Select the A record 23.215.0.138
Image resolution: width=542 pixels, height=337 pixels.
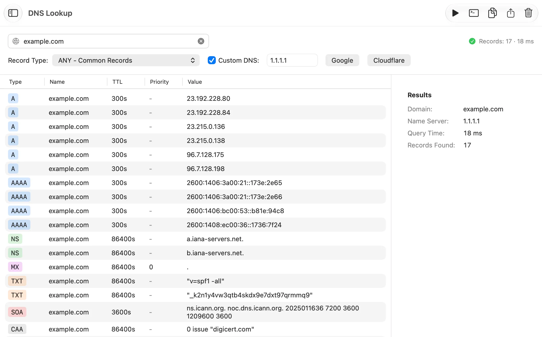(x=195, y=141)
